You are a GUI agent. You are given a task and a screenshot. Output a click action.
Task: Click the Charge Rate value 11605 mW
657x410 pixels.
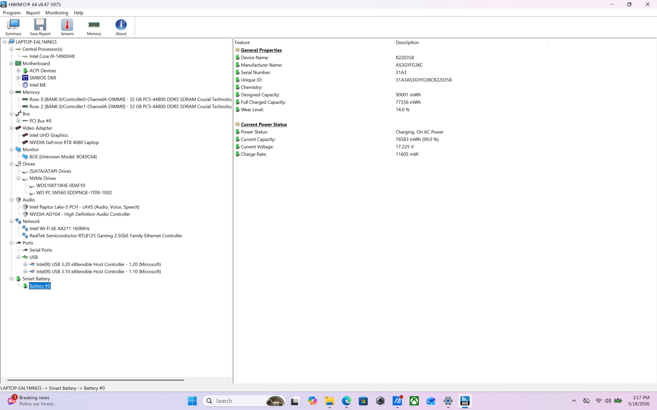pos(407,154)
